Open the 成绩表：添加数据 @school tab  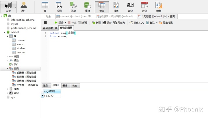(x=116, y=16)
